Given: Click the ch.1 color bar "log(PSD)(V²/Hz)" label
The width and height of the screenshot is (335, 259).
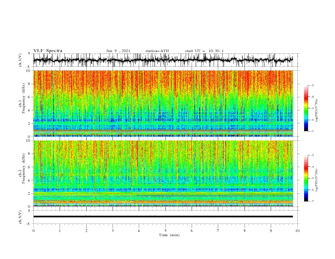Looking at the screenshot, I should (x=316, y=110).
